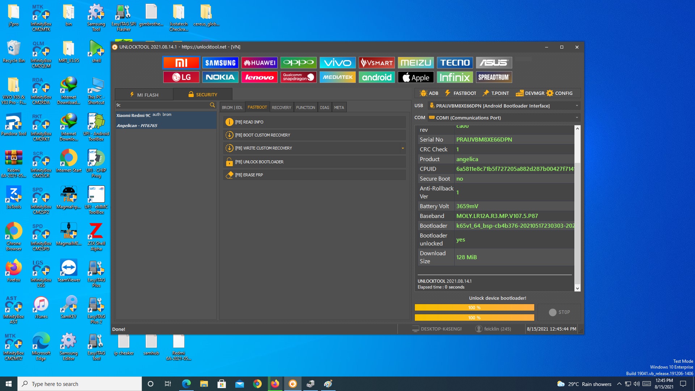Click the taskbar search box

80,384
